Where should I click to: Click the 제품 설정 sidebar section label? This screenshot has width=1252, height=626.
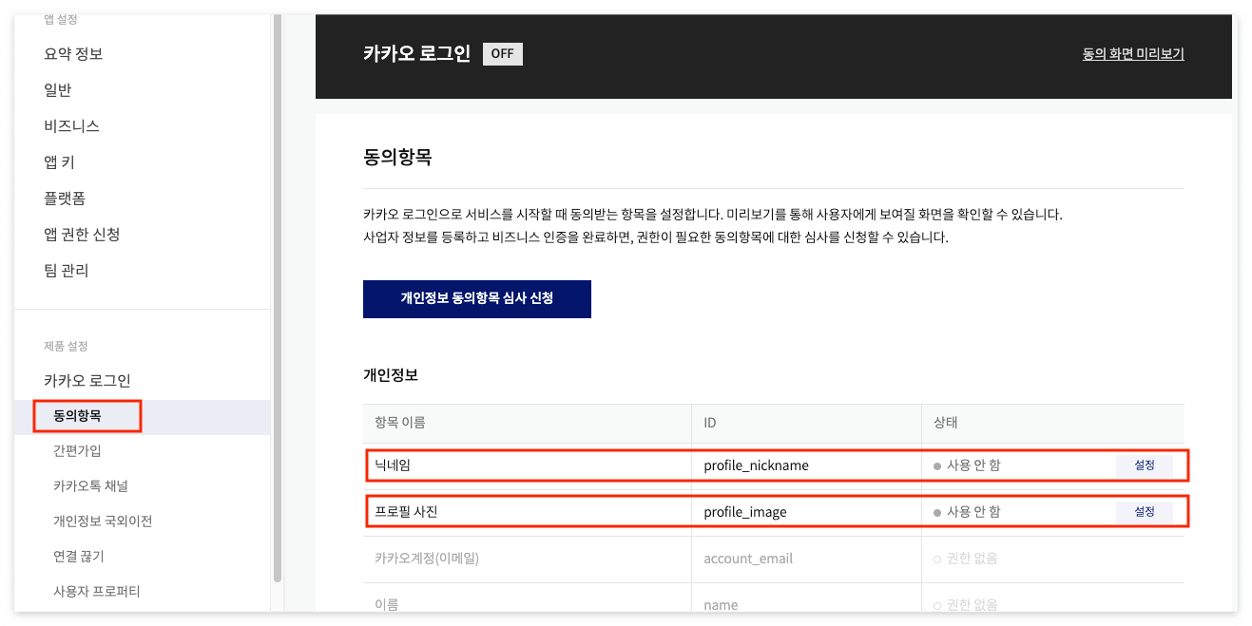click(x=66, y=346)
